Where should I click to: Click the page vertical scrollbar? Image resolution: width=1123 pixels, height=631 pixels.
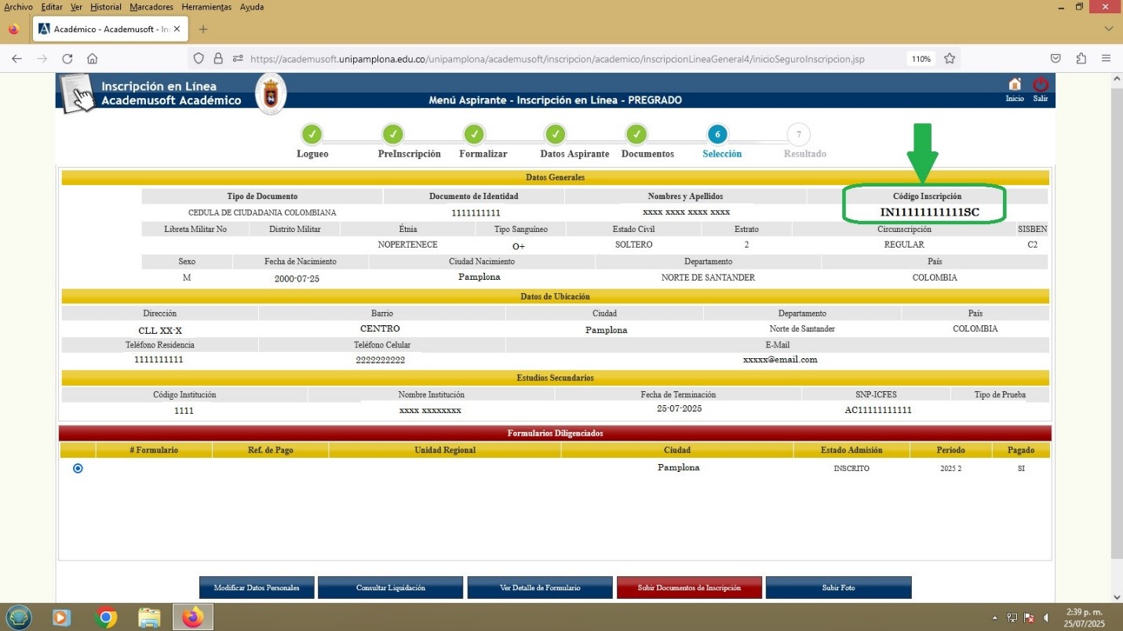1117,314
